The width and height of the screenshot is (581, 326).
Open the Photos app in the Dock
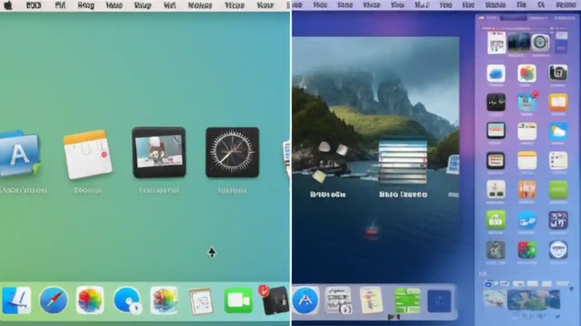click(x=90, y=300)
